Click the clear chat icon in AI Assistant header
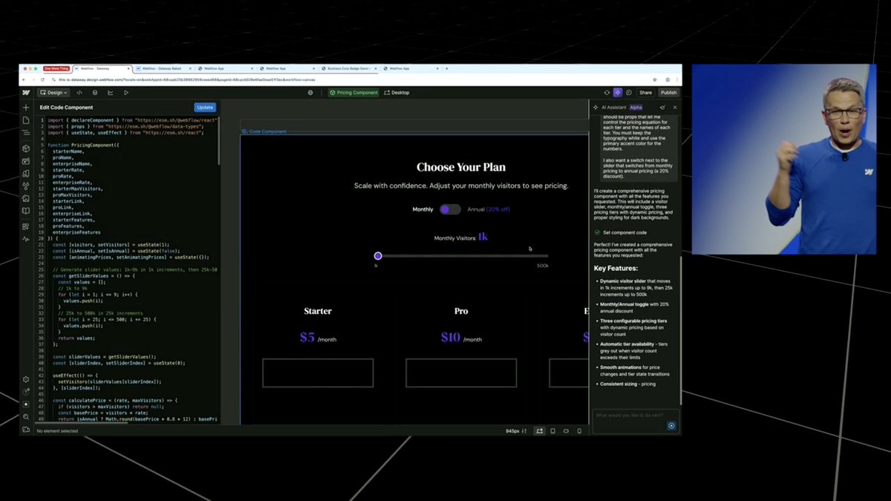This screenshot has height=501, width=891. (662, 108)
